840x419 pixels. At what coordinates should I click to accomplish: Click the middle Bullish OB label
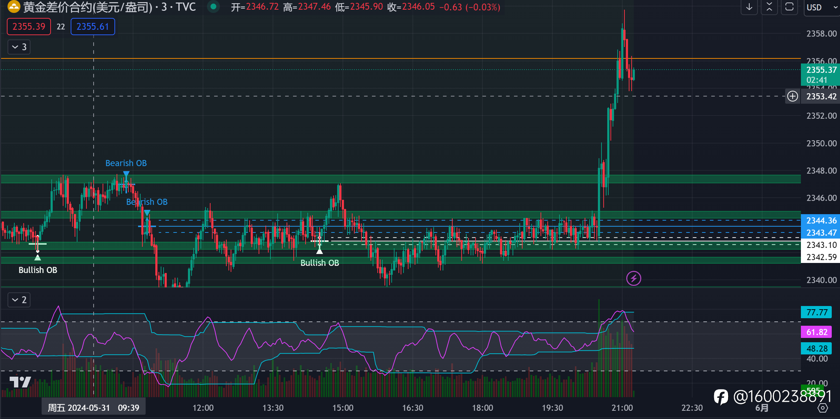coord(320,263)
